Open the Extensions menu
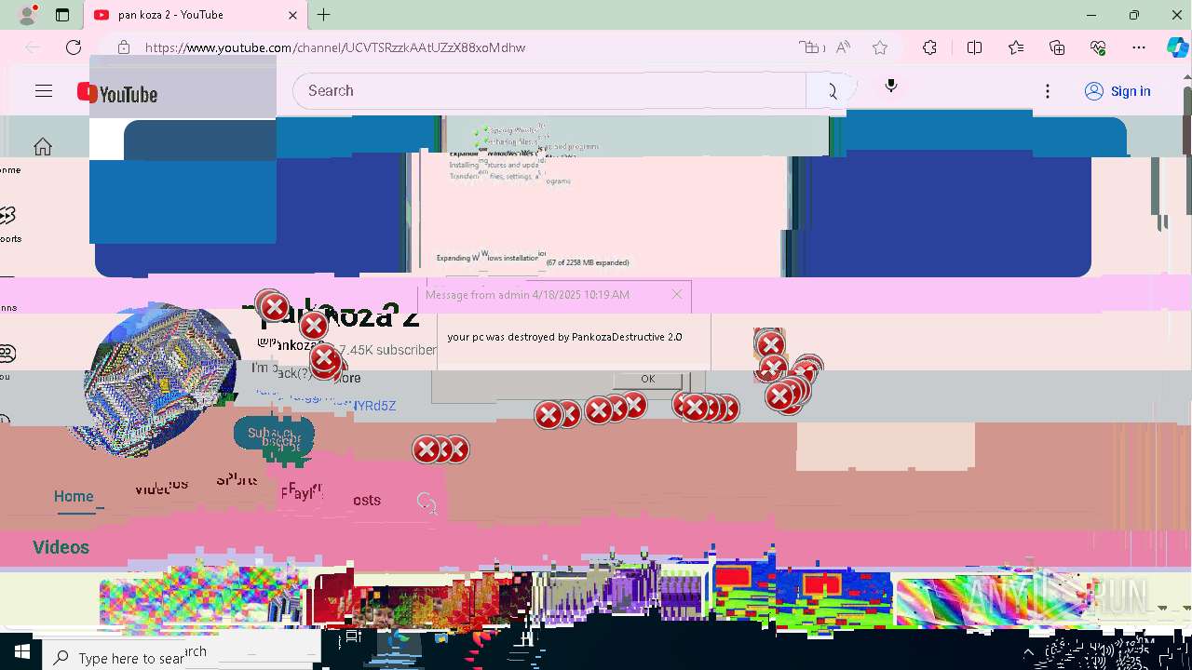 coord(929,47)
